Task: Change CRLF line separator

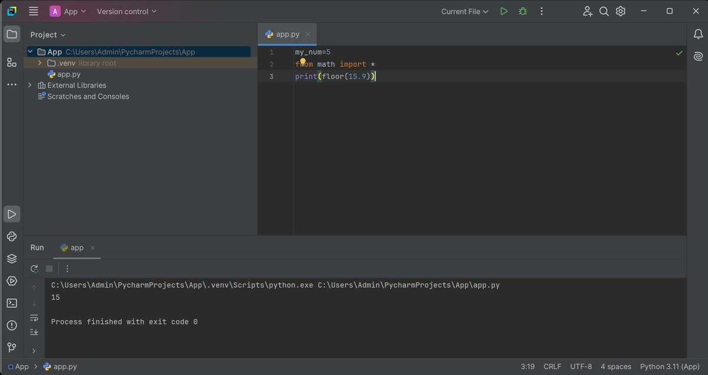Action: coord(552,367)
